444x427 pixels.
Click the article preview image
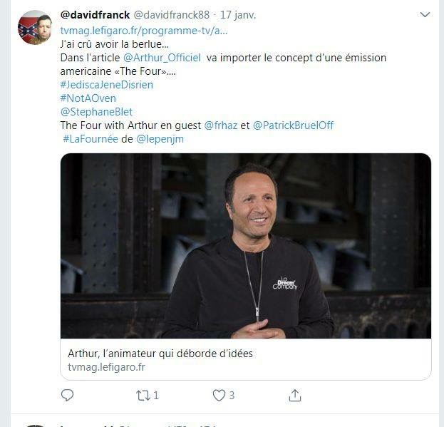(x=245, y=246)
